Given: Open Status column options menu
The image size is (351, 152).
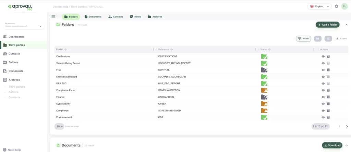Looking at the screenshot, I should click(314, 49).
